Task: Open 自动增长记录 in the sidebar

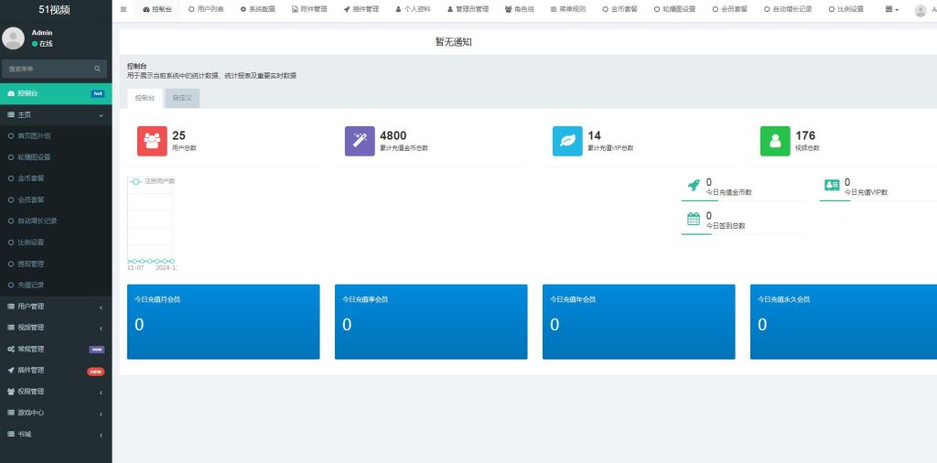Action: tap(56, 221)
